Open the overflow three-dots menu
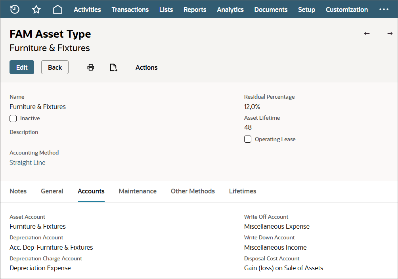The image size is (398, 279). coord(384,10)
